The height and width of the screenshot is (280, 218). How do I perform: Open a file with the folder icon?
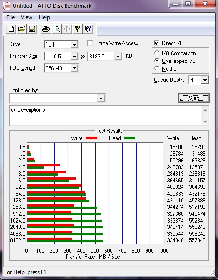21,29
